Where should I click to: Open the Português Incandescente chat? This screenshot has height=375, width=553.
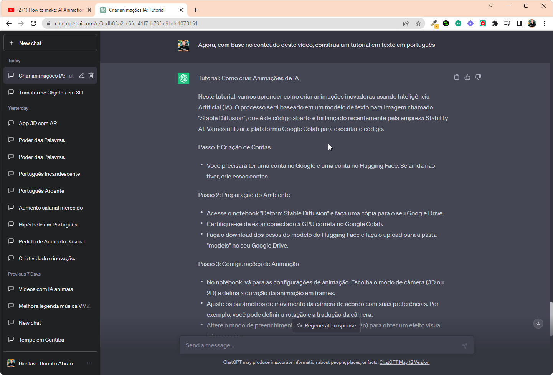click(x=50, y=174)
